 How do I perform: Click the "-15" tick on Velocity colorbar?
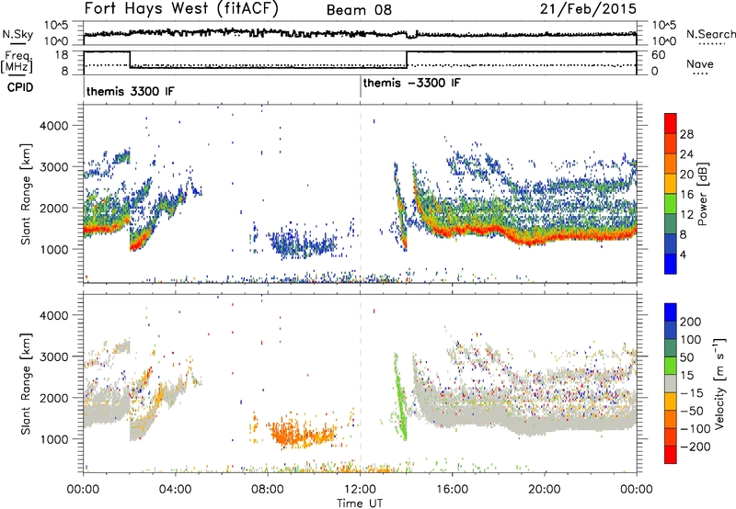click(x=692, y=393)
